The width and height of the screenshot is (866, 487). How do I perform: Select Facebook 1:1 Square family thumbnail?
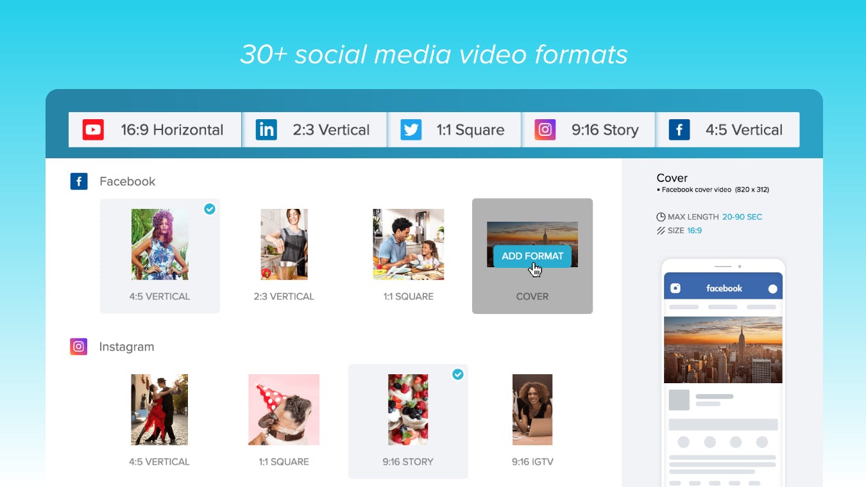(x=409, y=244)
